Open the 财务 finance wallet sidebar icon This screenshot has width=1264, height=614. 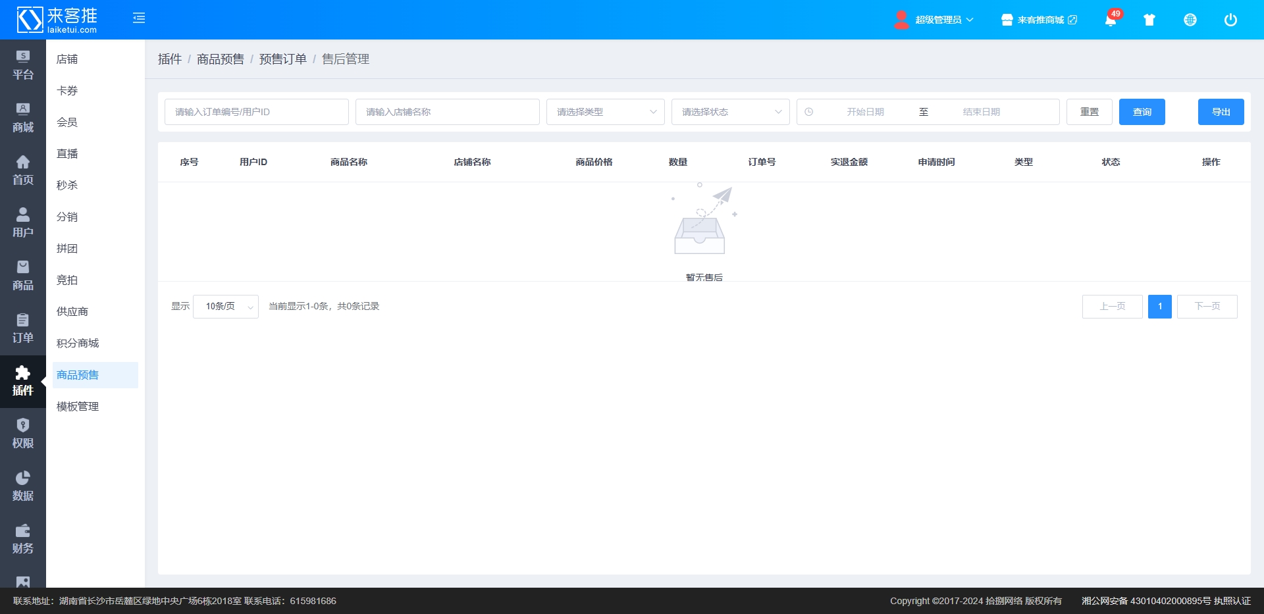(22, 539)
